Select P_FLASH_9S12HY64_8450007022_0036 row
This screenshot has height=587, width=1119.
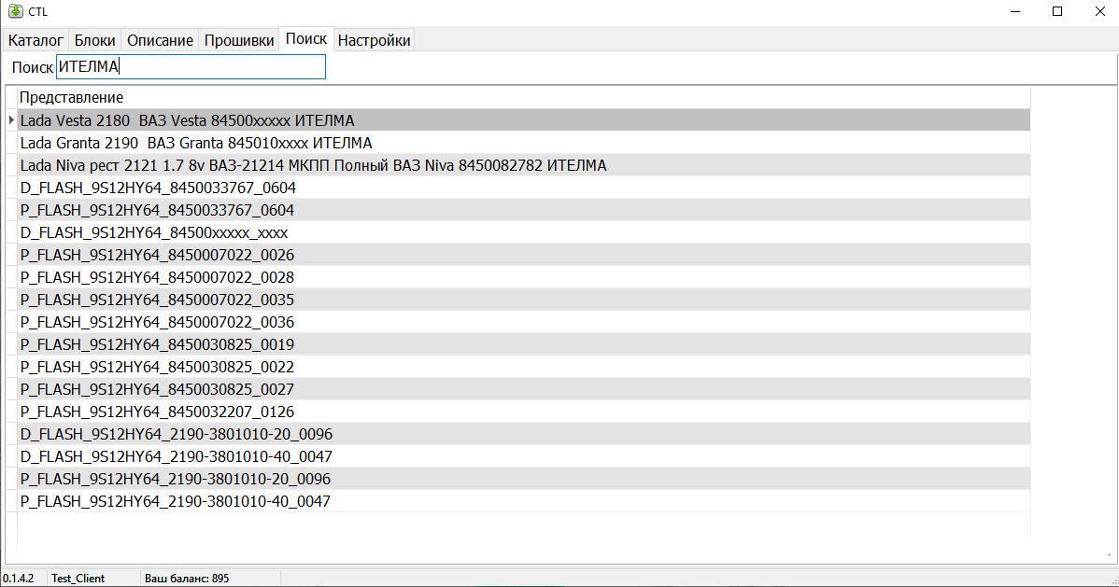[x=524, y=322]
